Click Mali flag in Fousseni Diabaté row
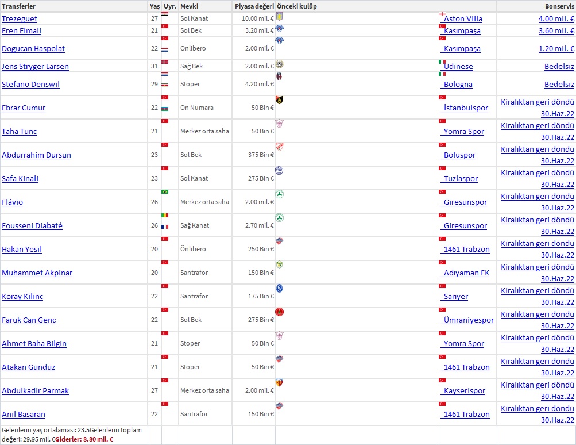The width and height of the screenshot is (576, 445). pos(165,215)
